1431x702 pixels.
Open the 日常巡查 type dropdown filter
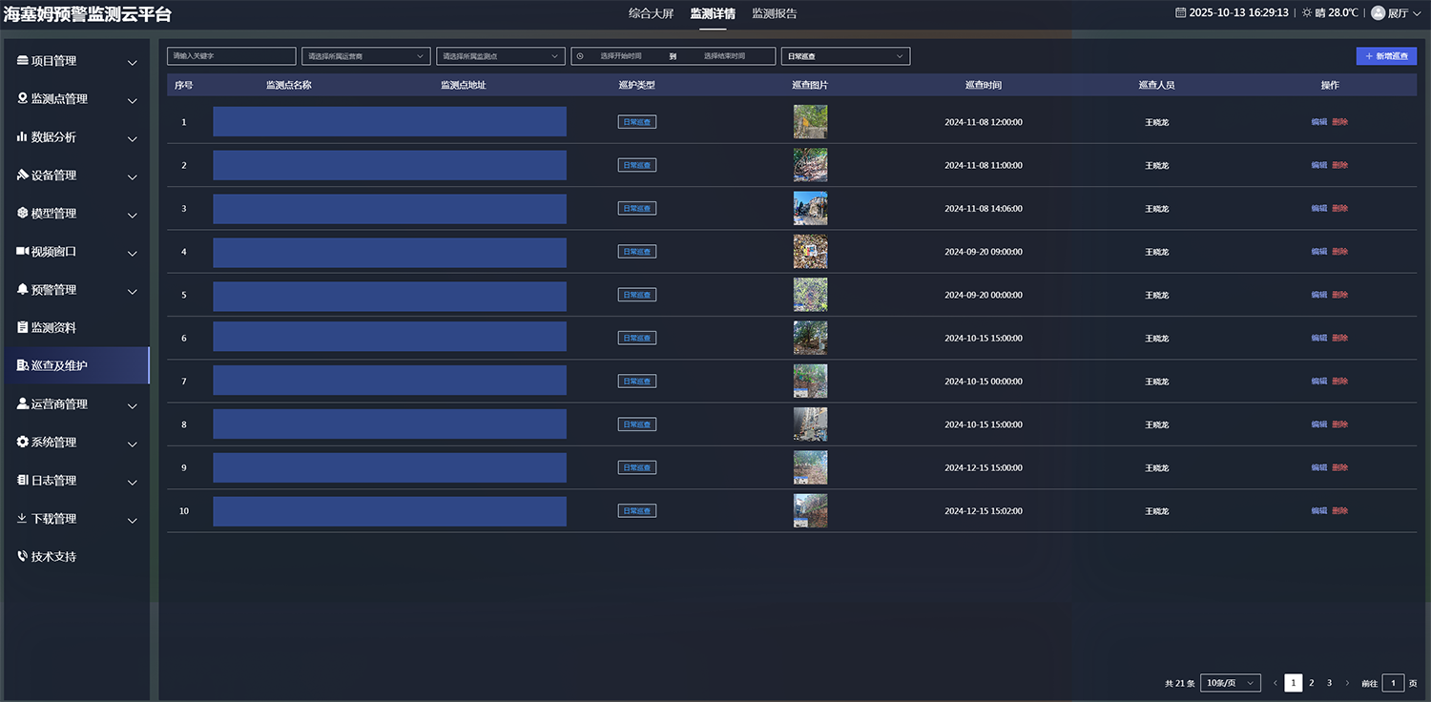tap(844, 56)
